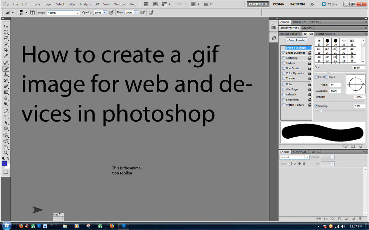Select the Lasso tool
The image size is (369, 230).
coord(6,38)
